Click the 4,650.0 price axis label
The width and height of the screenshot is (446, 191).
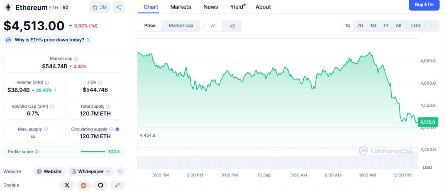[x=428, y=61]
